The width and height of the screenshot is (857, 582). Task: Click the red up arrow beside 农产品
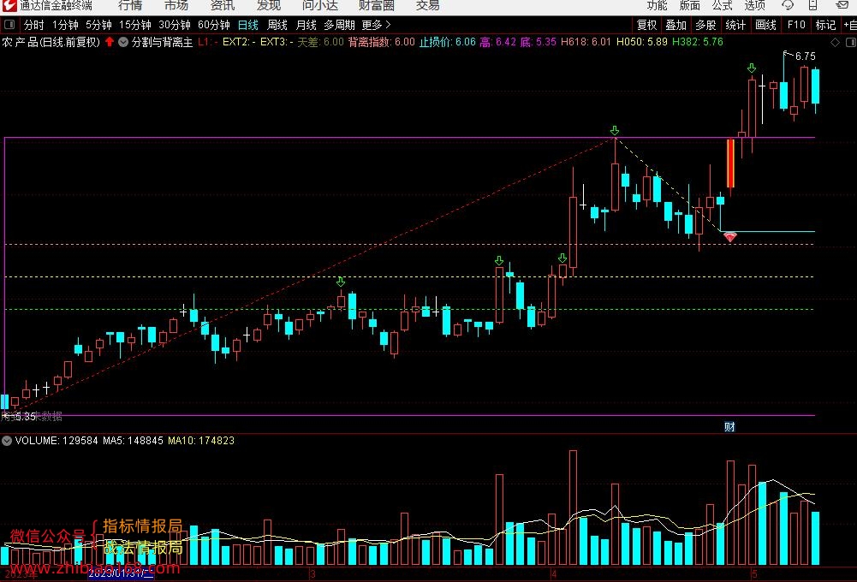click(110, 42)
